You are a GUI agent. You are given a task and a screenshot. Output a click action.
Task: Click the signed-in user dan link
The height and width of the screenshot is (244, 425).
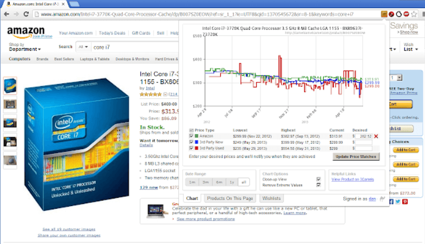pyautogui.click(x=372, y=198)
